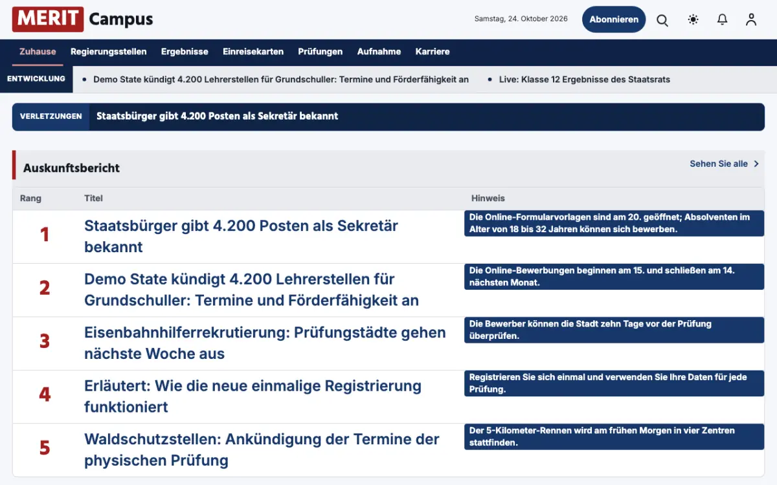
Task: Open the Prüfungen menu item
Action: 321,52
